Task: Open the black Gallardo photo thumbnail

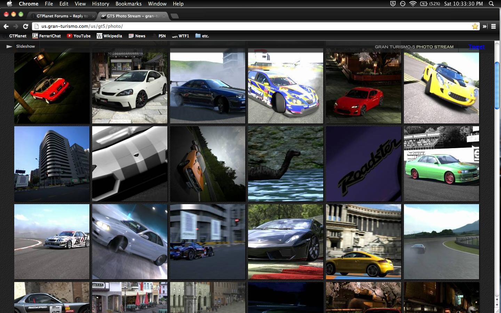Action: coord(286,242)
